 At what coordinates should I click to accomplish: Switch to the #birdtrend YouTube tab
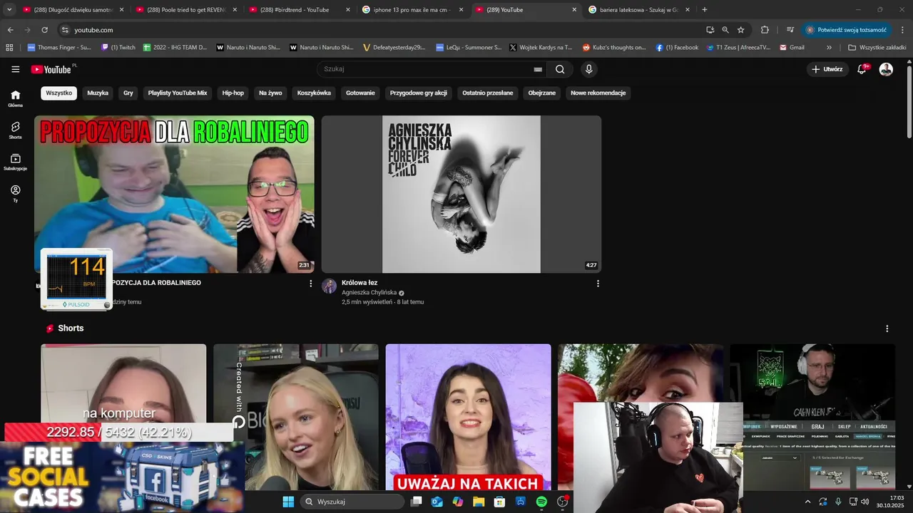[298, 10]
